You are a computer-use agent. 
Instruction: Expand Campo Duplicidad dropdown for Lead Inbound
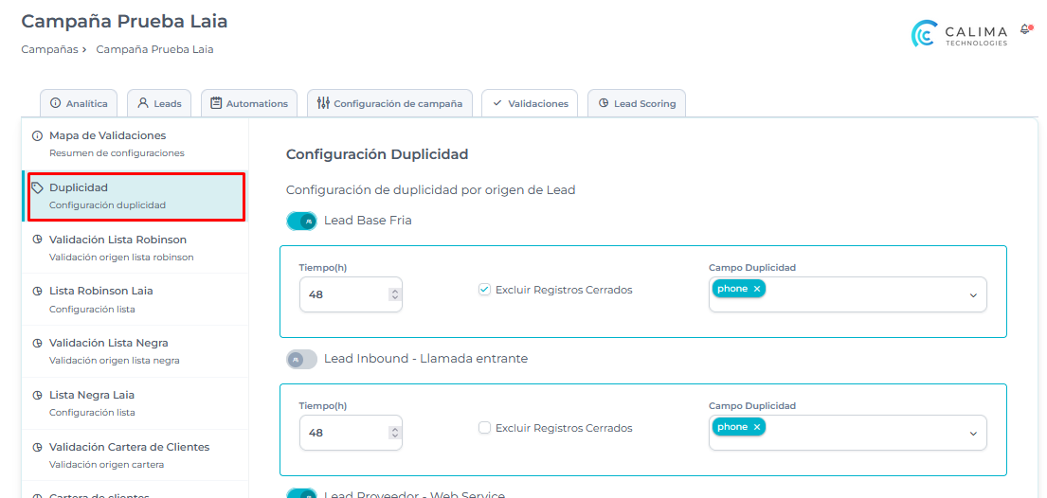pyautogui.click(x=972, y=434)
